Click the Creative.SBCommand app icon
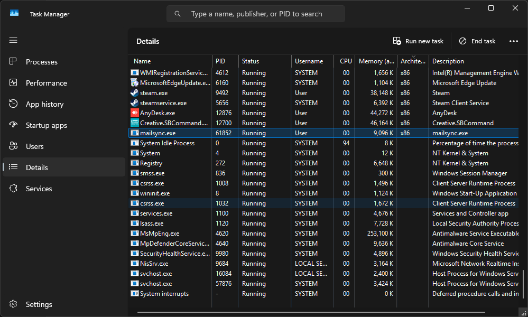This screenshot has height=317, width=528. click(134, 123)
